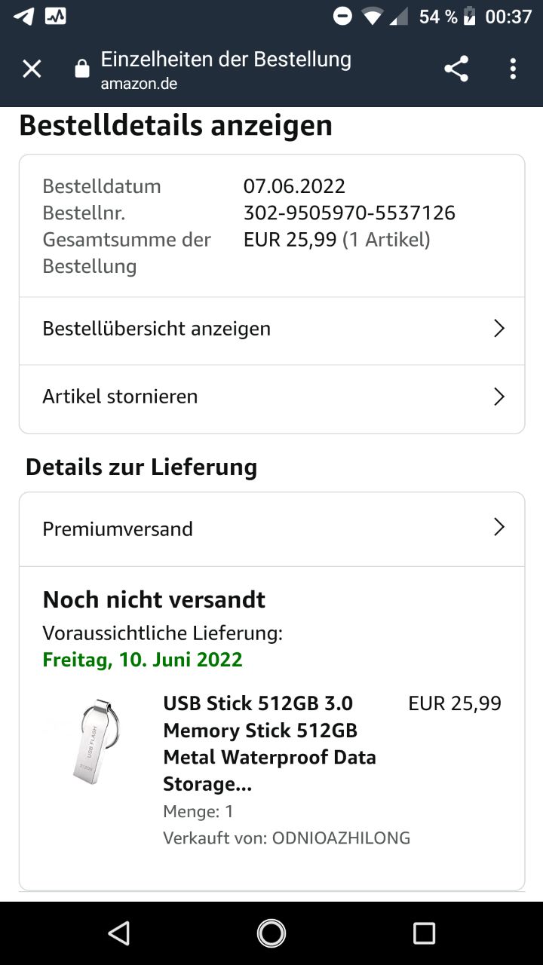543x965 pixels.
Task: Select Artikel stornieren to cancel item
Action: (x=121, y=397)
